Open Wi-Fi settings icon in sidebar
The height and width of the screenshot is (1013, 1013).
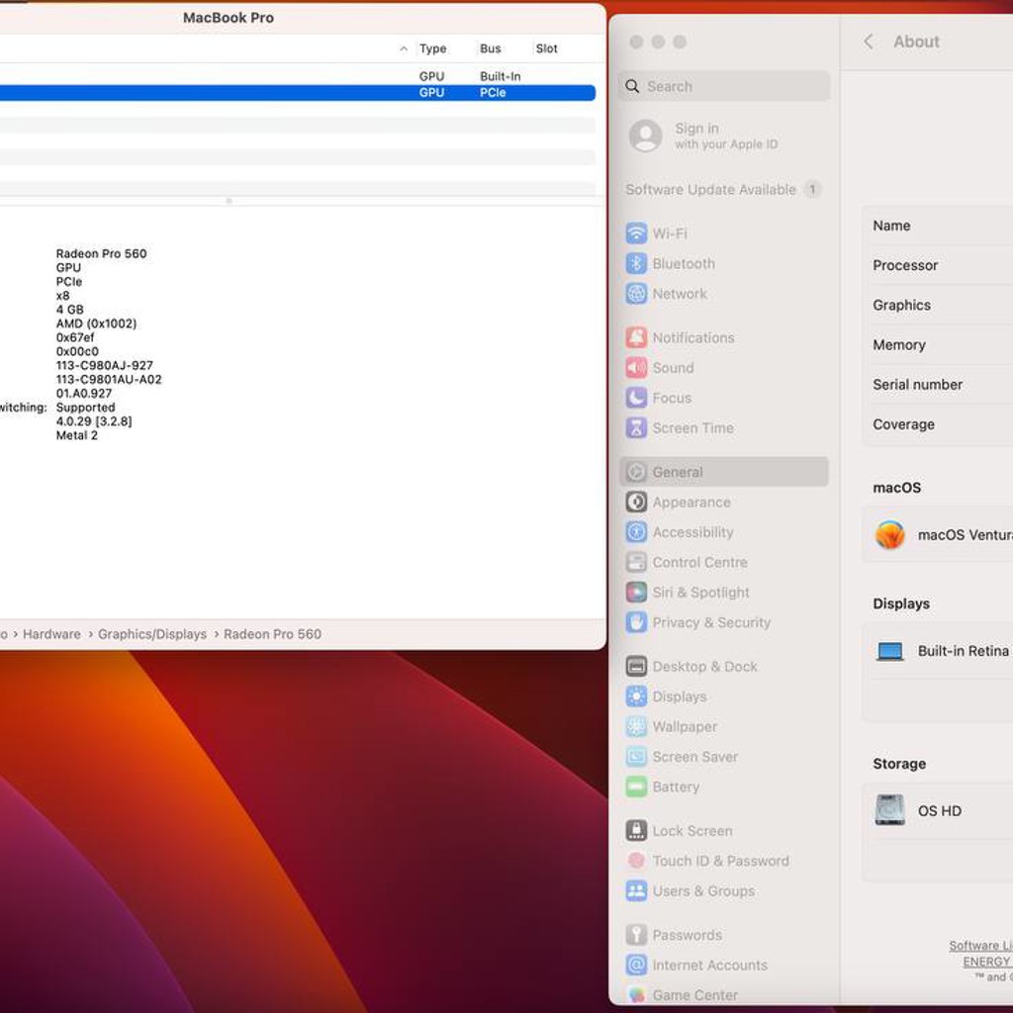[636, 233]
